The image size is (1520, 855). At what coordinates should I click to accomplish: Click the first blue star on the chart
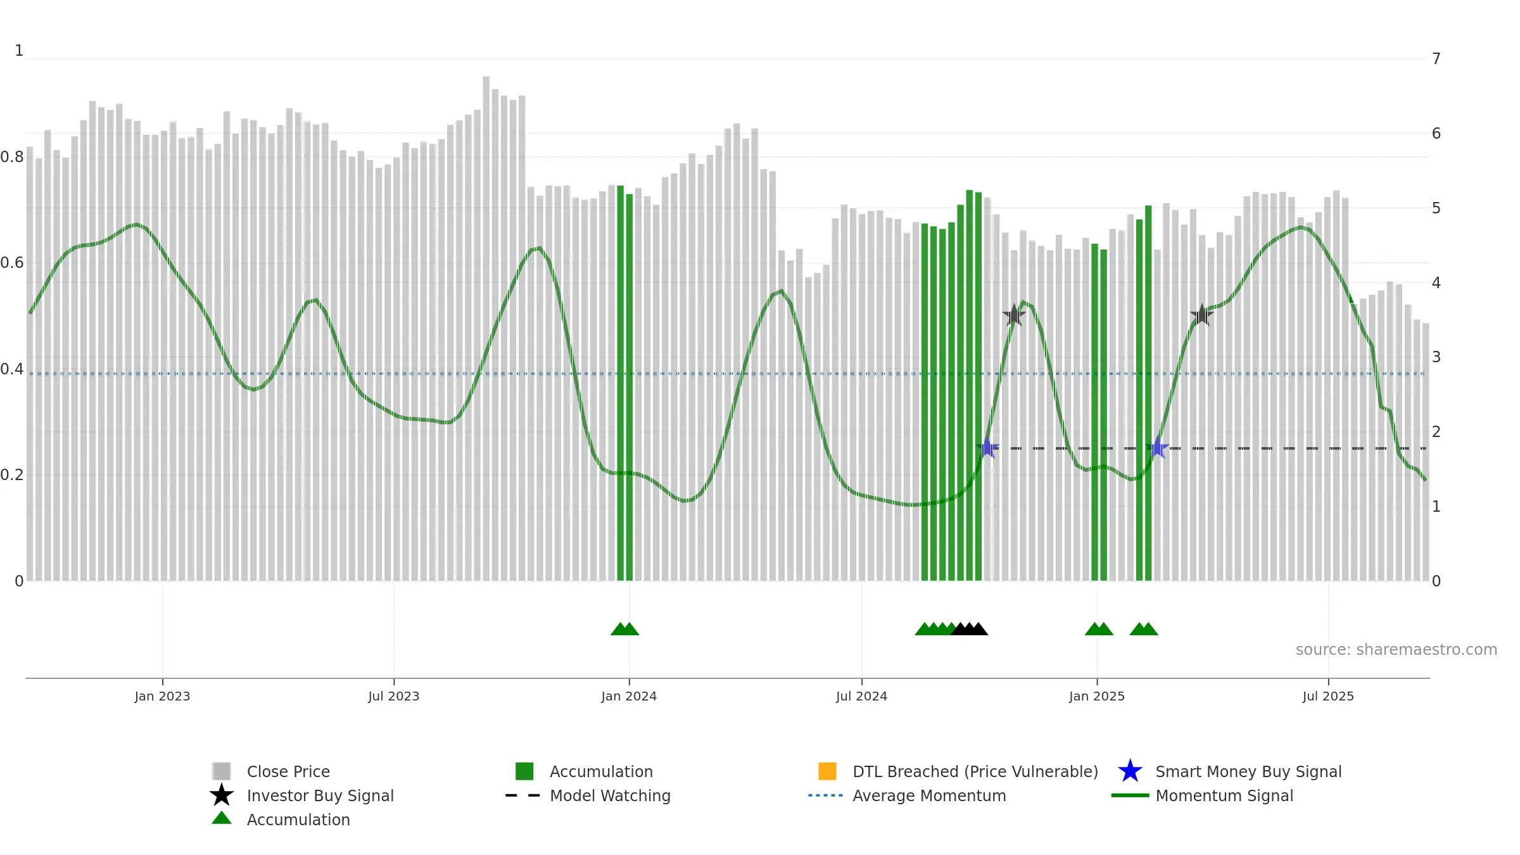tap(987, 448)
